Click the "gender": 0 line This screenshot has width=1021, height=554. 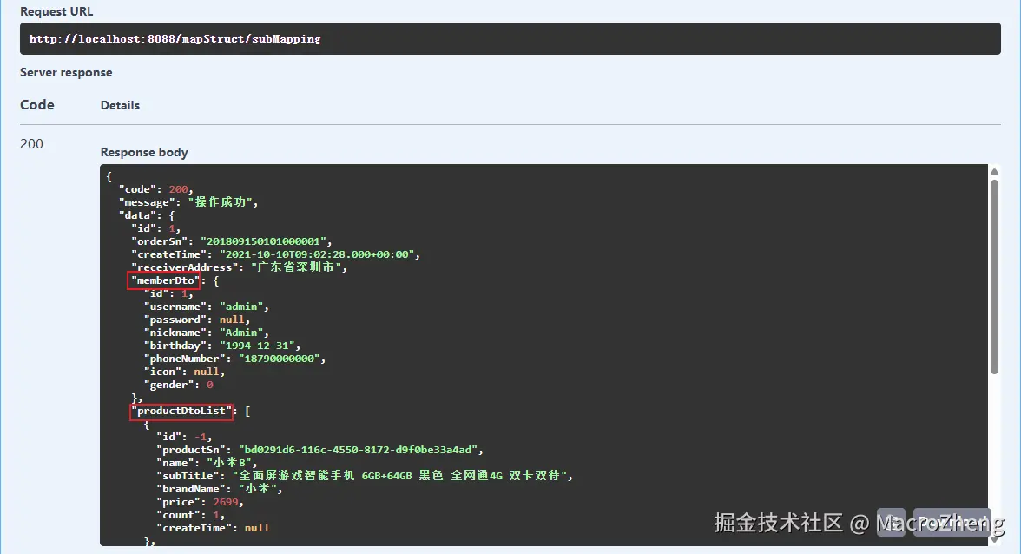pos(179,385)
